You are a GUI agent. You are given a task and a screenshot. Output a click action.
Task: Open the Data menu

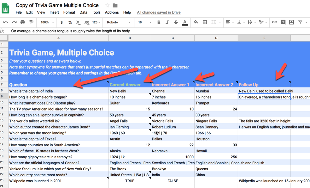pyautogui.click(x=83, y=12)
